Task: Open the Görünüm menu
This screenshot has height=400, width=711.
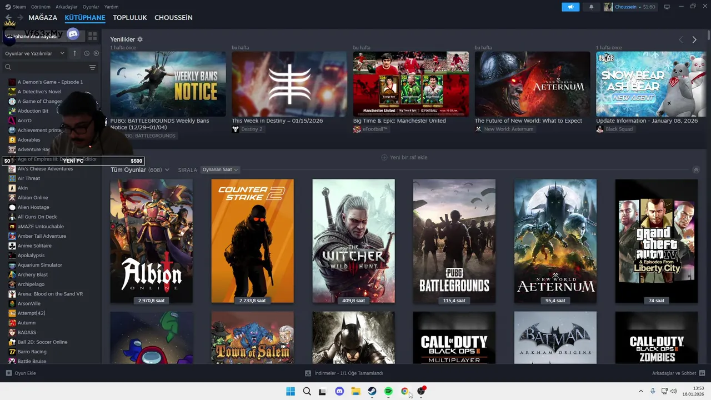Action: click(x=41, y=7)
